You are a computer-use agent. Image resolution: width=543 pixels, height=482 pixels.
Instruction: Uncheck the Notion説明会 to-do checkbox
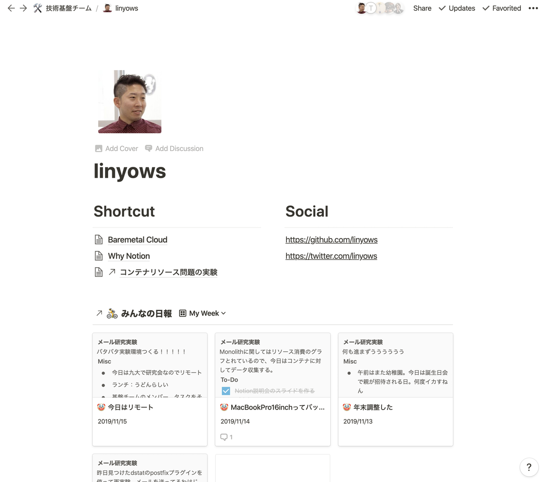pos(226,391)
